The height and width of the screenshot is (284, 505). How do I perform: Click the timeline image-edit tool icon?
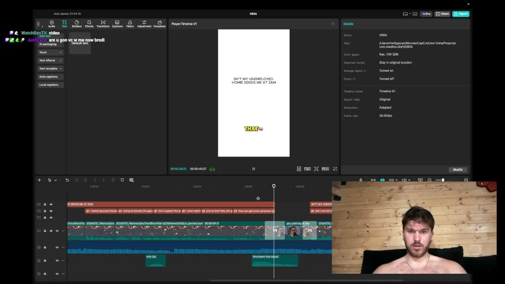[x=132, y=180]
